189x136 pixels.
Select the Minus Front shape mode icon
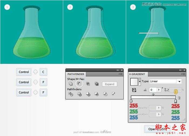click(79, 83)
